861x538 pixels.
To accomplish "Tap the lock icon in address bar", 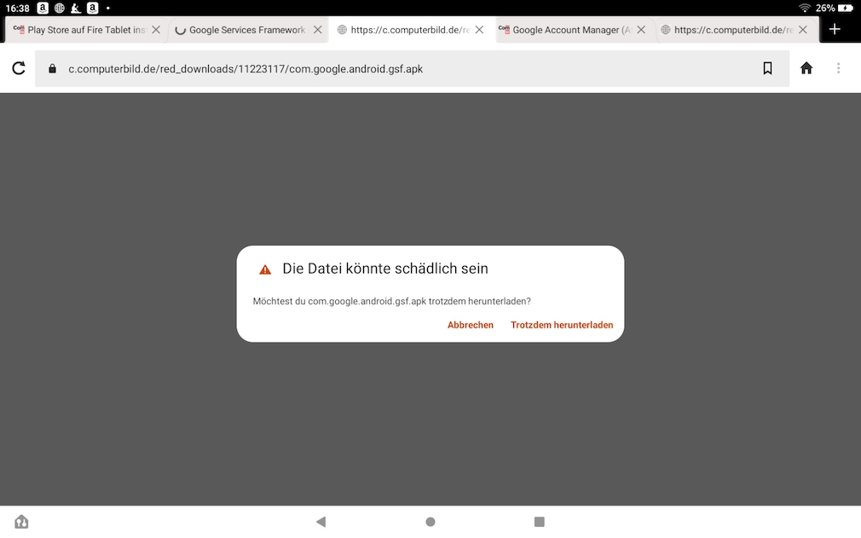I will tap(52, 68).
